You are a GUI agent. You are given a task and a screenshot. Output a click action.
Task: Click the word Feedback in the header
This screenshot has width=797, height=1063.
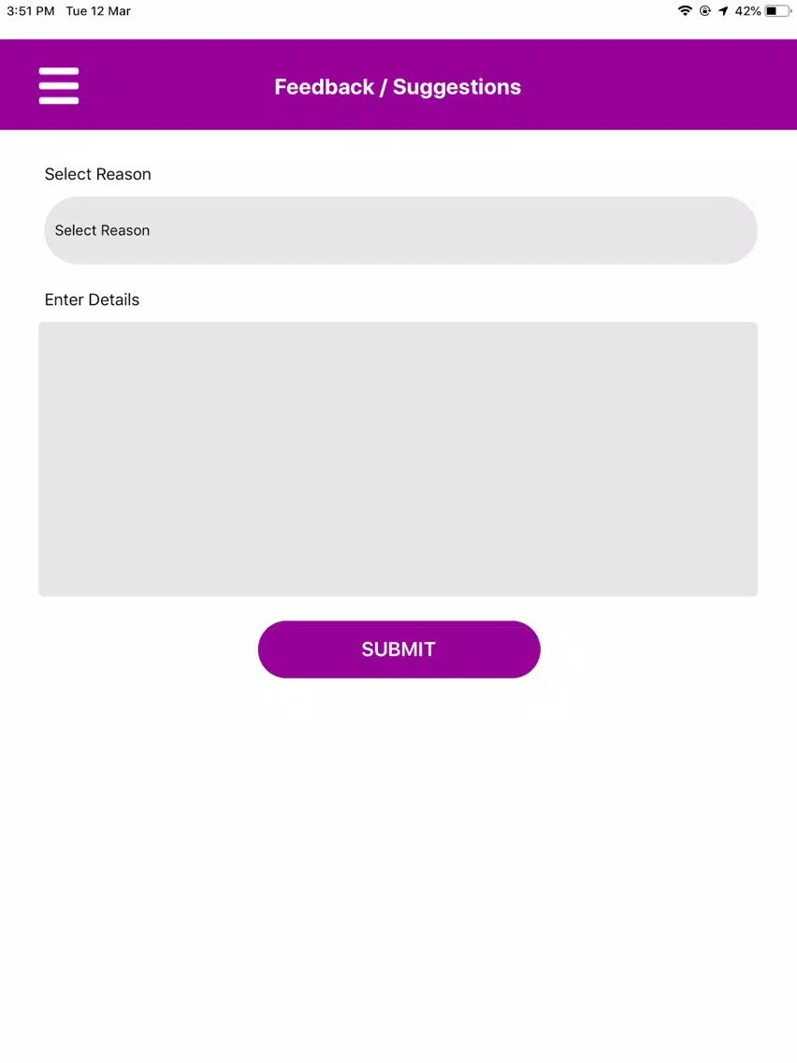pyautogui.click(x=324, y=87)
